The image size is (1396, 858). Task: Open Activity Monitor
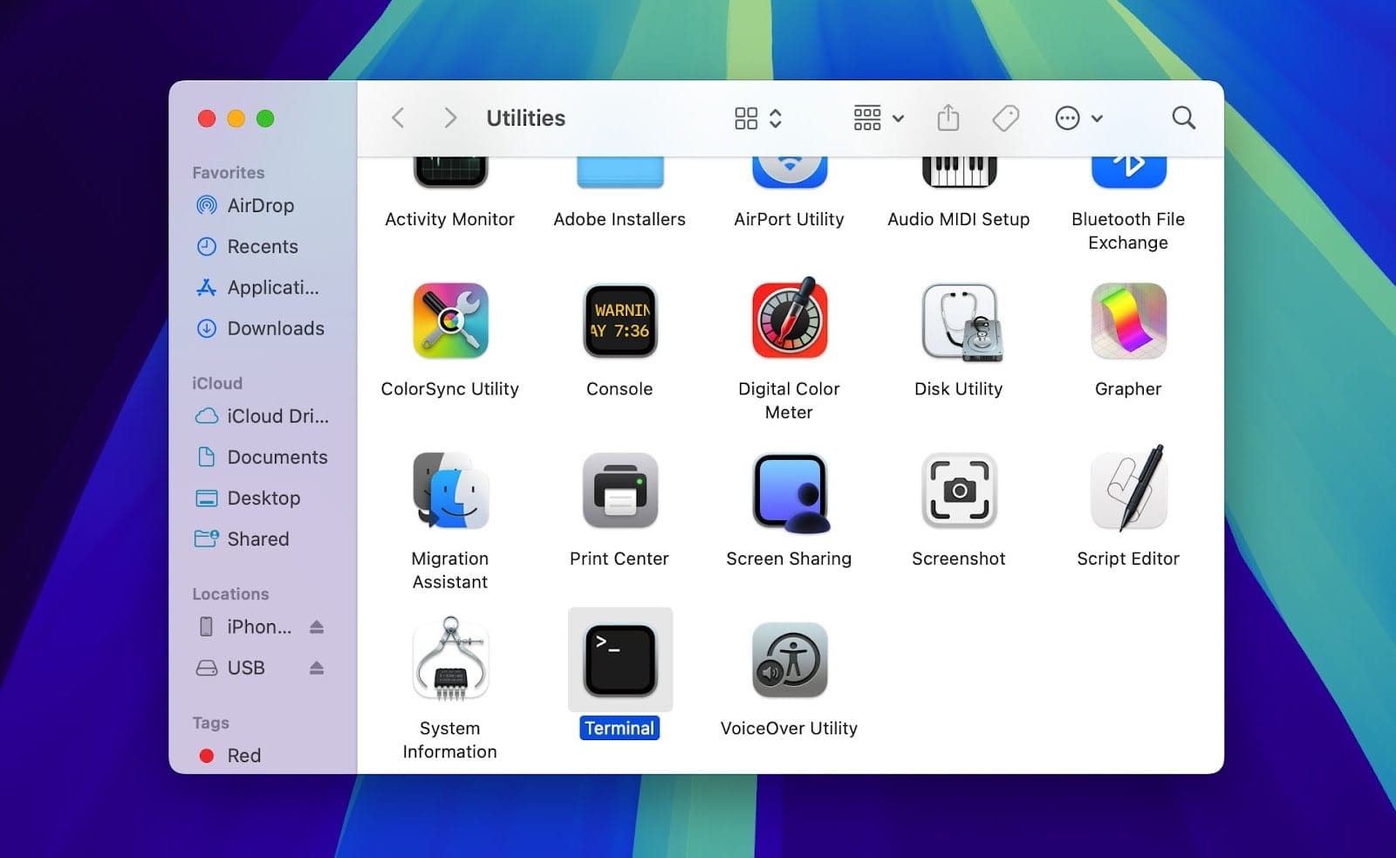[x=449, y=170]
